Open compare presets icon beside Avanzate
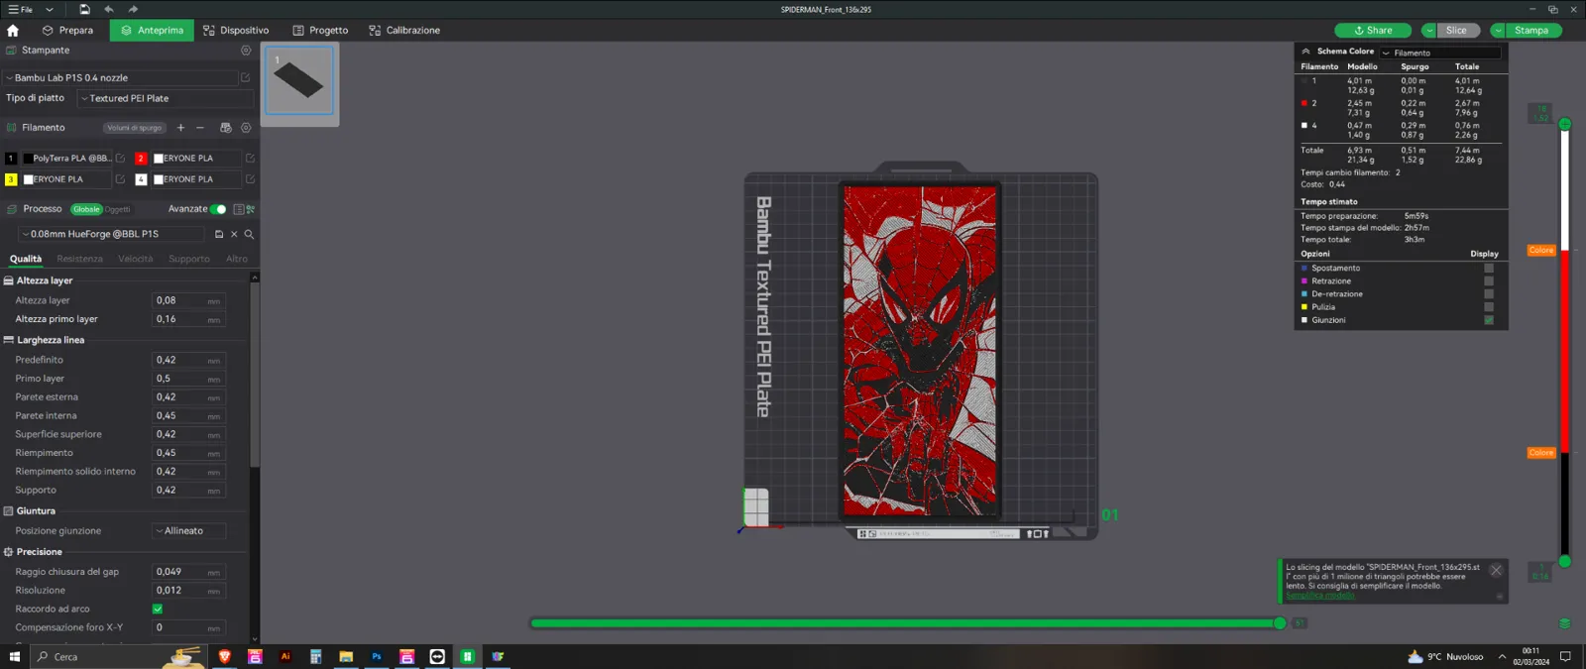Viewport: 1586px width, 669px height. pyautogui.click(x=251, y=209)
